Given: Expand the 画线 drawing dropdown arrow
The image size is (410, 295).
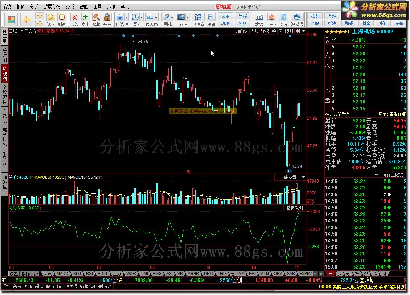Looking at the screenshot, I should pyautogui.click(x=172, y=18).
